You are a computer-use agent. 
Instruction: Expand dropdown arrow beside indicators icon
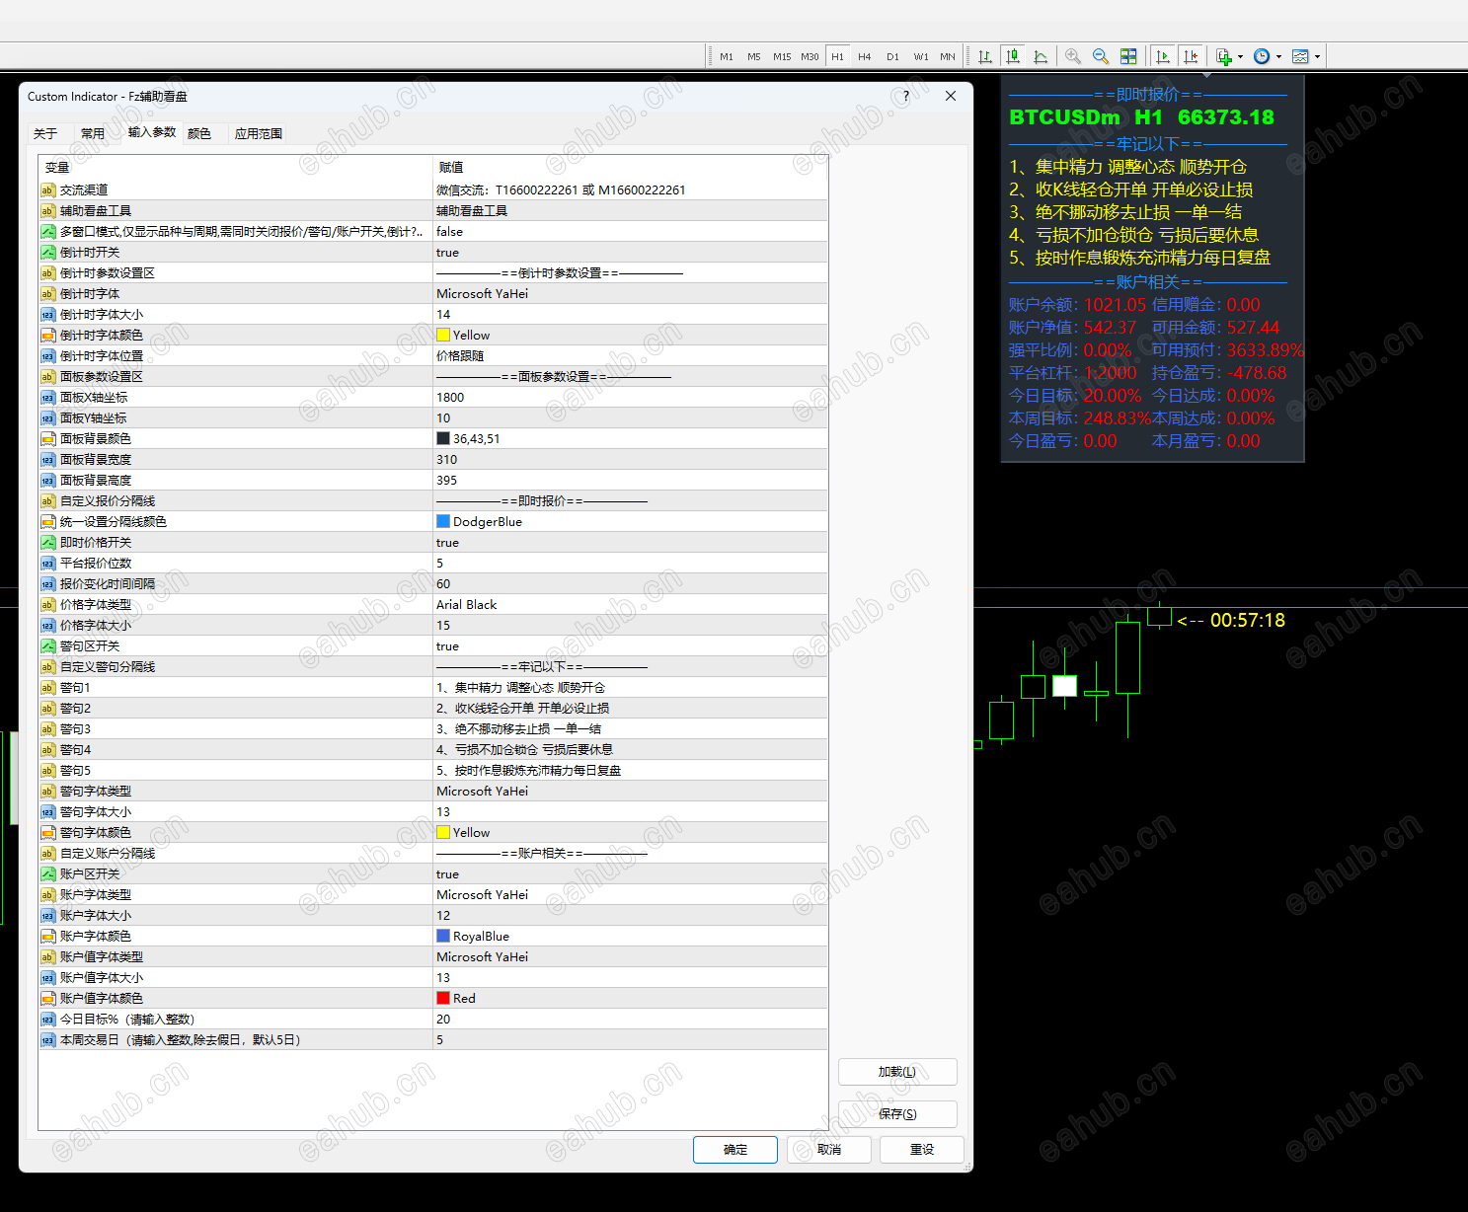point(1240,56)
